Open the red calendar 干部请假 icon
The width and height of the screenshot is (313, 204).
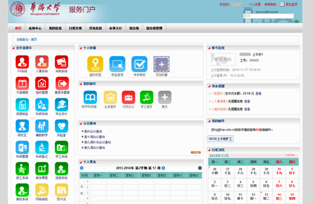(22, 83)
